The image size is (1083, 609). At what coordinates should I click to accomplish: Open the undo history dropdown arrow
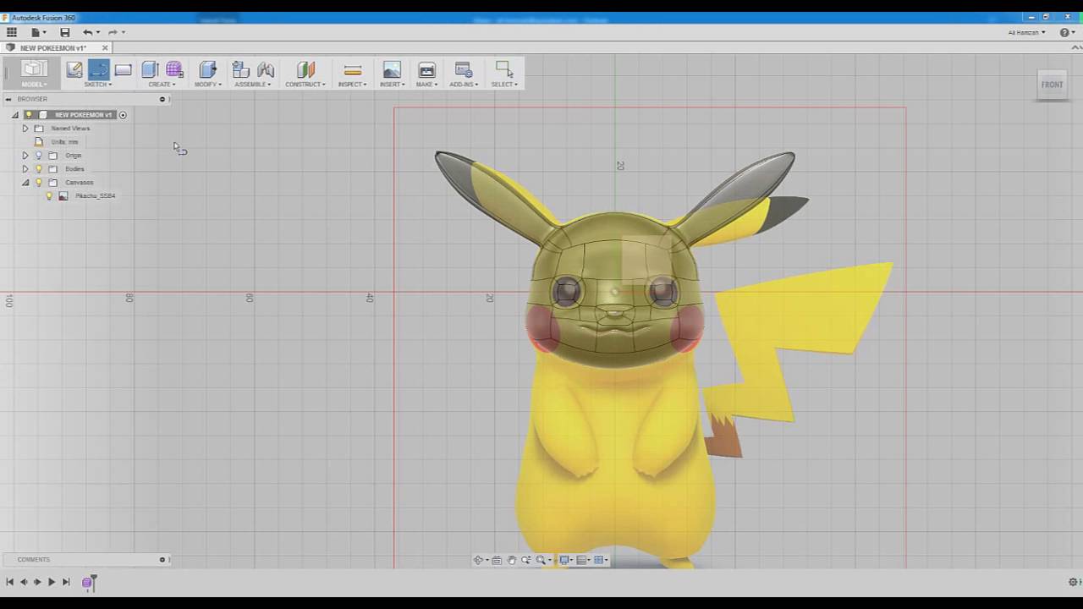[98, 33]
